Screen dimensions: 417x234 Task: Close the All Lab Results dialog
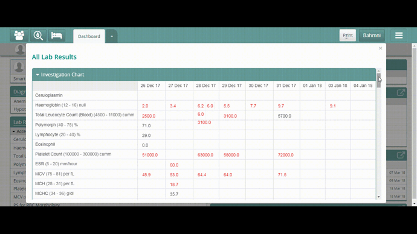[380, 48]
